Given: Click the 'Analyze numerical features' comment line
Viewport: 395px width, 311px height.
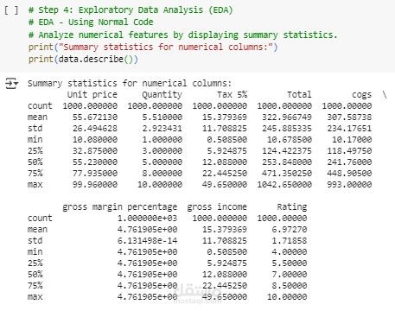Looking at the screenshot, I should coord(182,35).
